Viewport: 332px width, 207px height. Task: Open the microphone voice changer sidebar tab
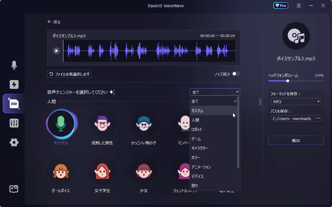14,65
